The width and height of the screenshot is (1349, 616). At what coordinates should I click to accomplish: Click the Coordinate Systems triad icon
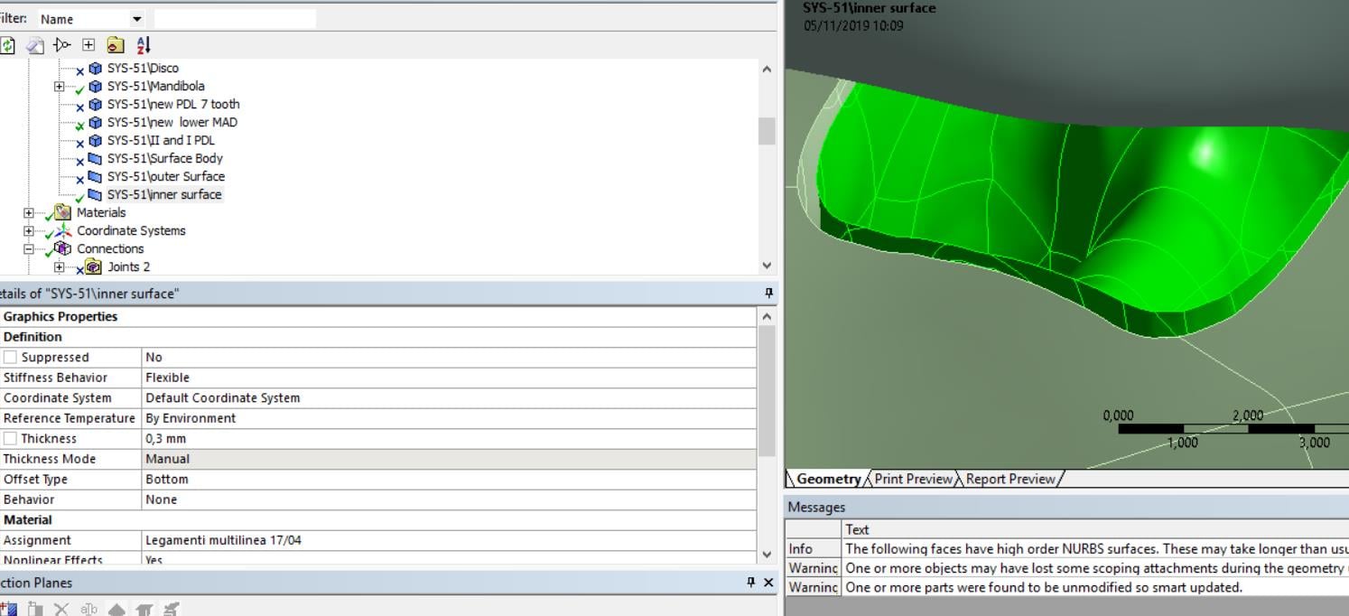[x=63, y=230]
